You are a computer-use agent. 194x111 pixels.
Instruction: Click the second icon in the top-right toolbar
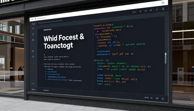point(140,11)
